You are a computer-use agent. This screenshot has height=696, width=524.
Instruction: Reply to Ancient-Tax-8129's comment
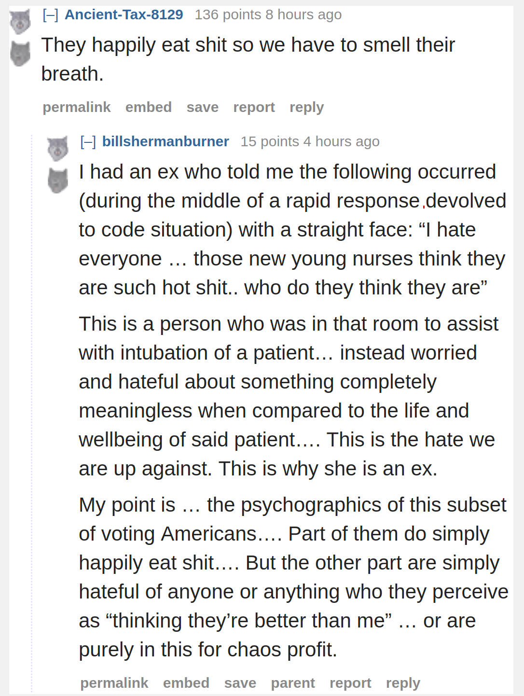pos(307,107)
